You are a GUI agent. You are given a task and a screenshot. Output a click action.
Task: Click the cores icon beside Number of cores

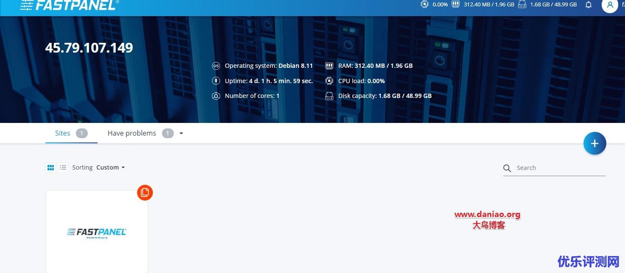coord(216,96)
